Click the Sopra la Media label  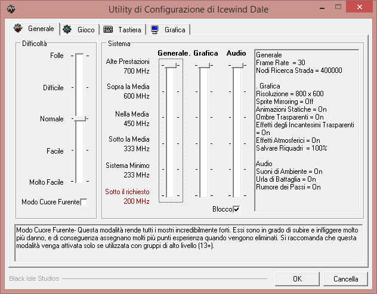click(x=128, y=87)
